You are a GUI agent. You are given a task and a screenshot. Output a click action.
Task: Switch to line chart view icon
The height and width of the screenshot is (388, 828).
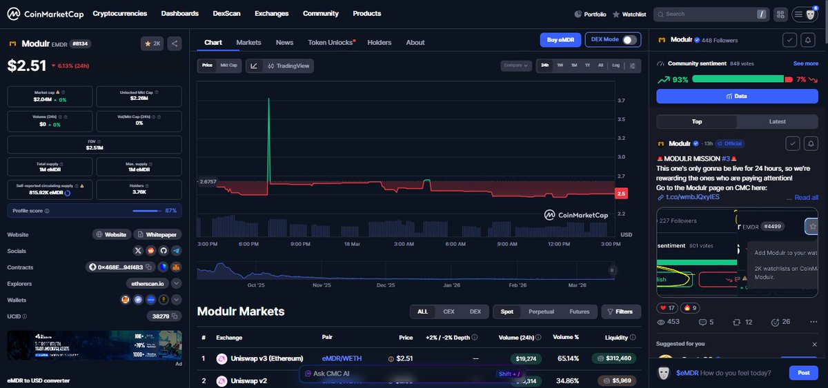pos(254,65)
